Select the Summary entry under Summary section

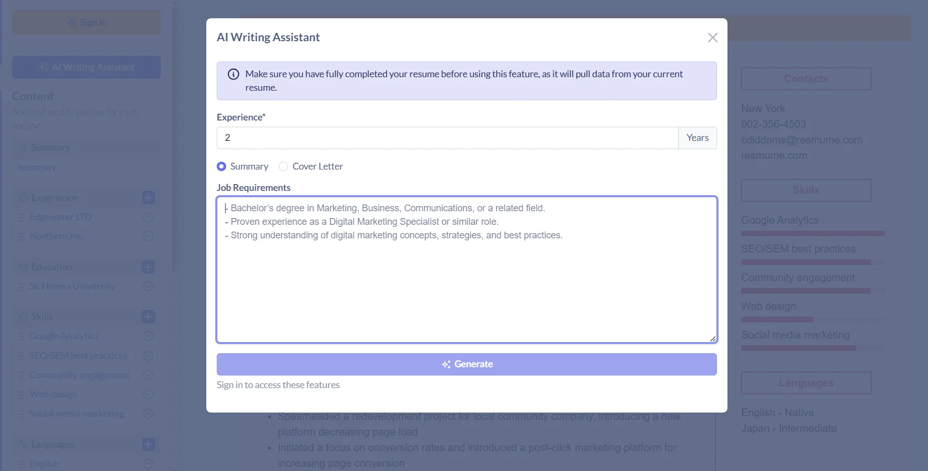tap(37, 167)
